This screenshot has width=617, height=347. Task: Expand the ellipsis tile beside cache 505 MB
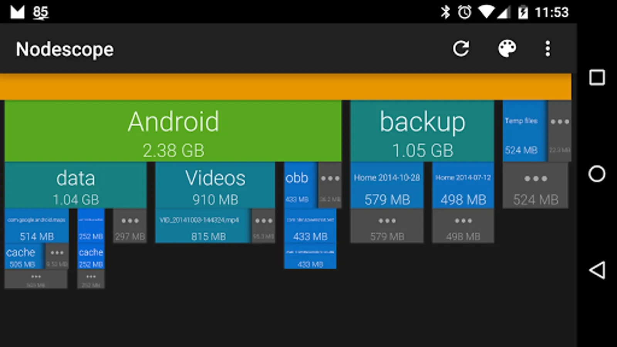click(x=57, y=256)
